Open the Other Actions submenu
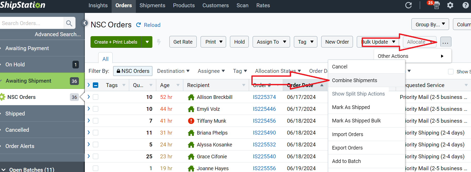Screen dimensions: 471x172 [x=412, y=56]
